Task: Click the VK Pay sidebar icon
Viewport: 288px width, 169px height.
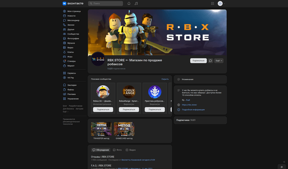Action: coord(65,78)
